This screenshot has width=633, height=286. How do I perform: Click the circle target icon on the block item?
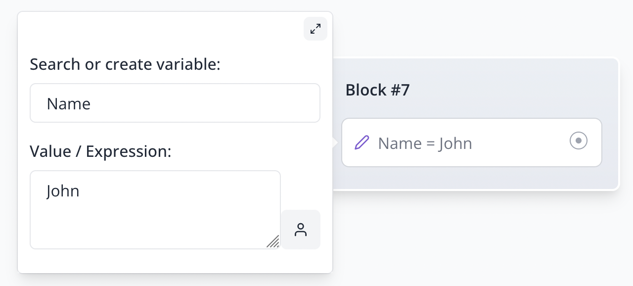tap(578, 141)
